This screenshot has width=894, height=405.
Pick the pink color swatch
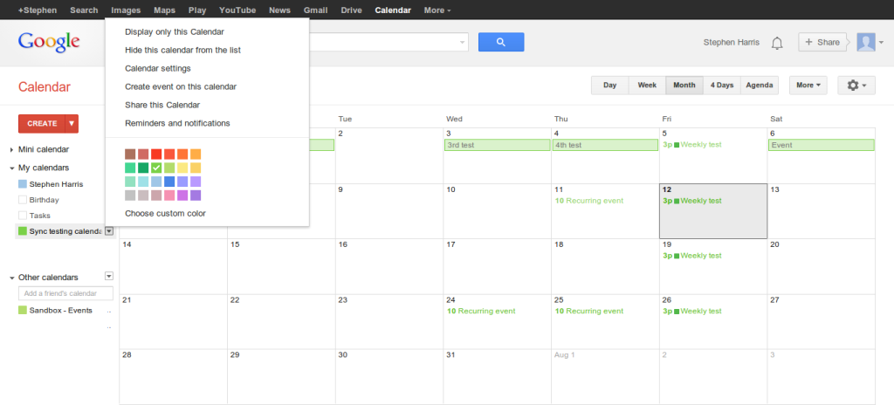click(169, 196)
